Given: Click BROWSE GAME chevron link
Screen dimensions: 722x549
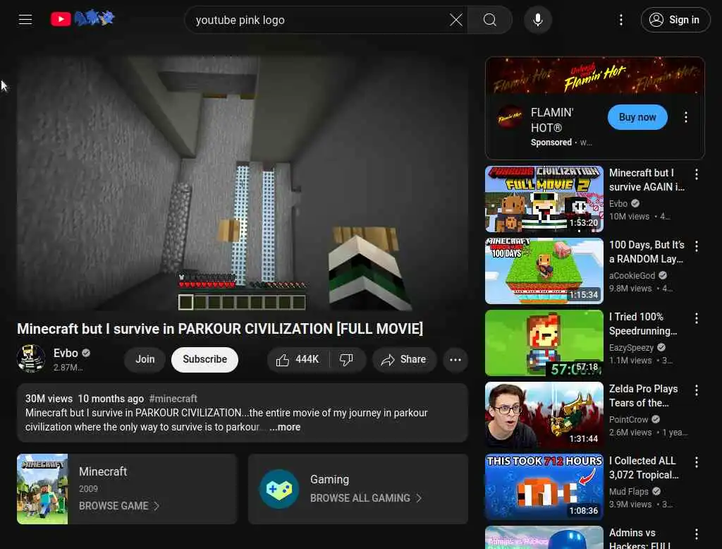Looking at the screenshot, I should pos(118,506).
